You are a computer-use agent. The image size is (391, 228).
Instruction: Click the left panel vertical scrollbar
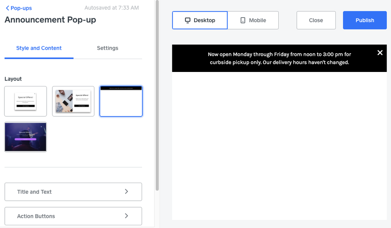click(157, 94)
